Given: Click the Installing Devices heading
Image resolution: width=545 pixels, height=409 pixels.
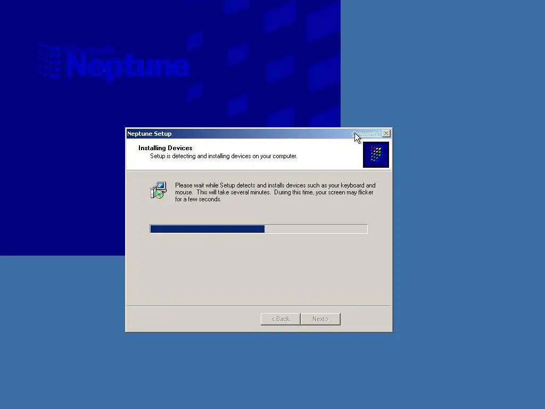Looking at the screenshot, I should tap(165, 148).
